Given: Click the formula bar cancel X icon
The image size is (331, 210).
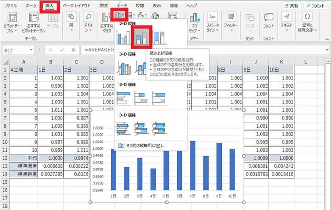Looking at the screenshot, I should (50, 50).
